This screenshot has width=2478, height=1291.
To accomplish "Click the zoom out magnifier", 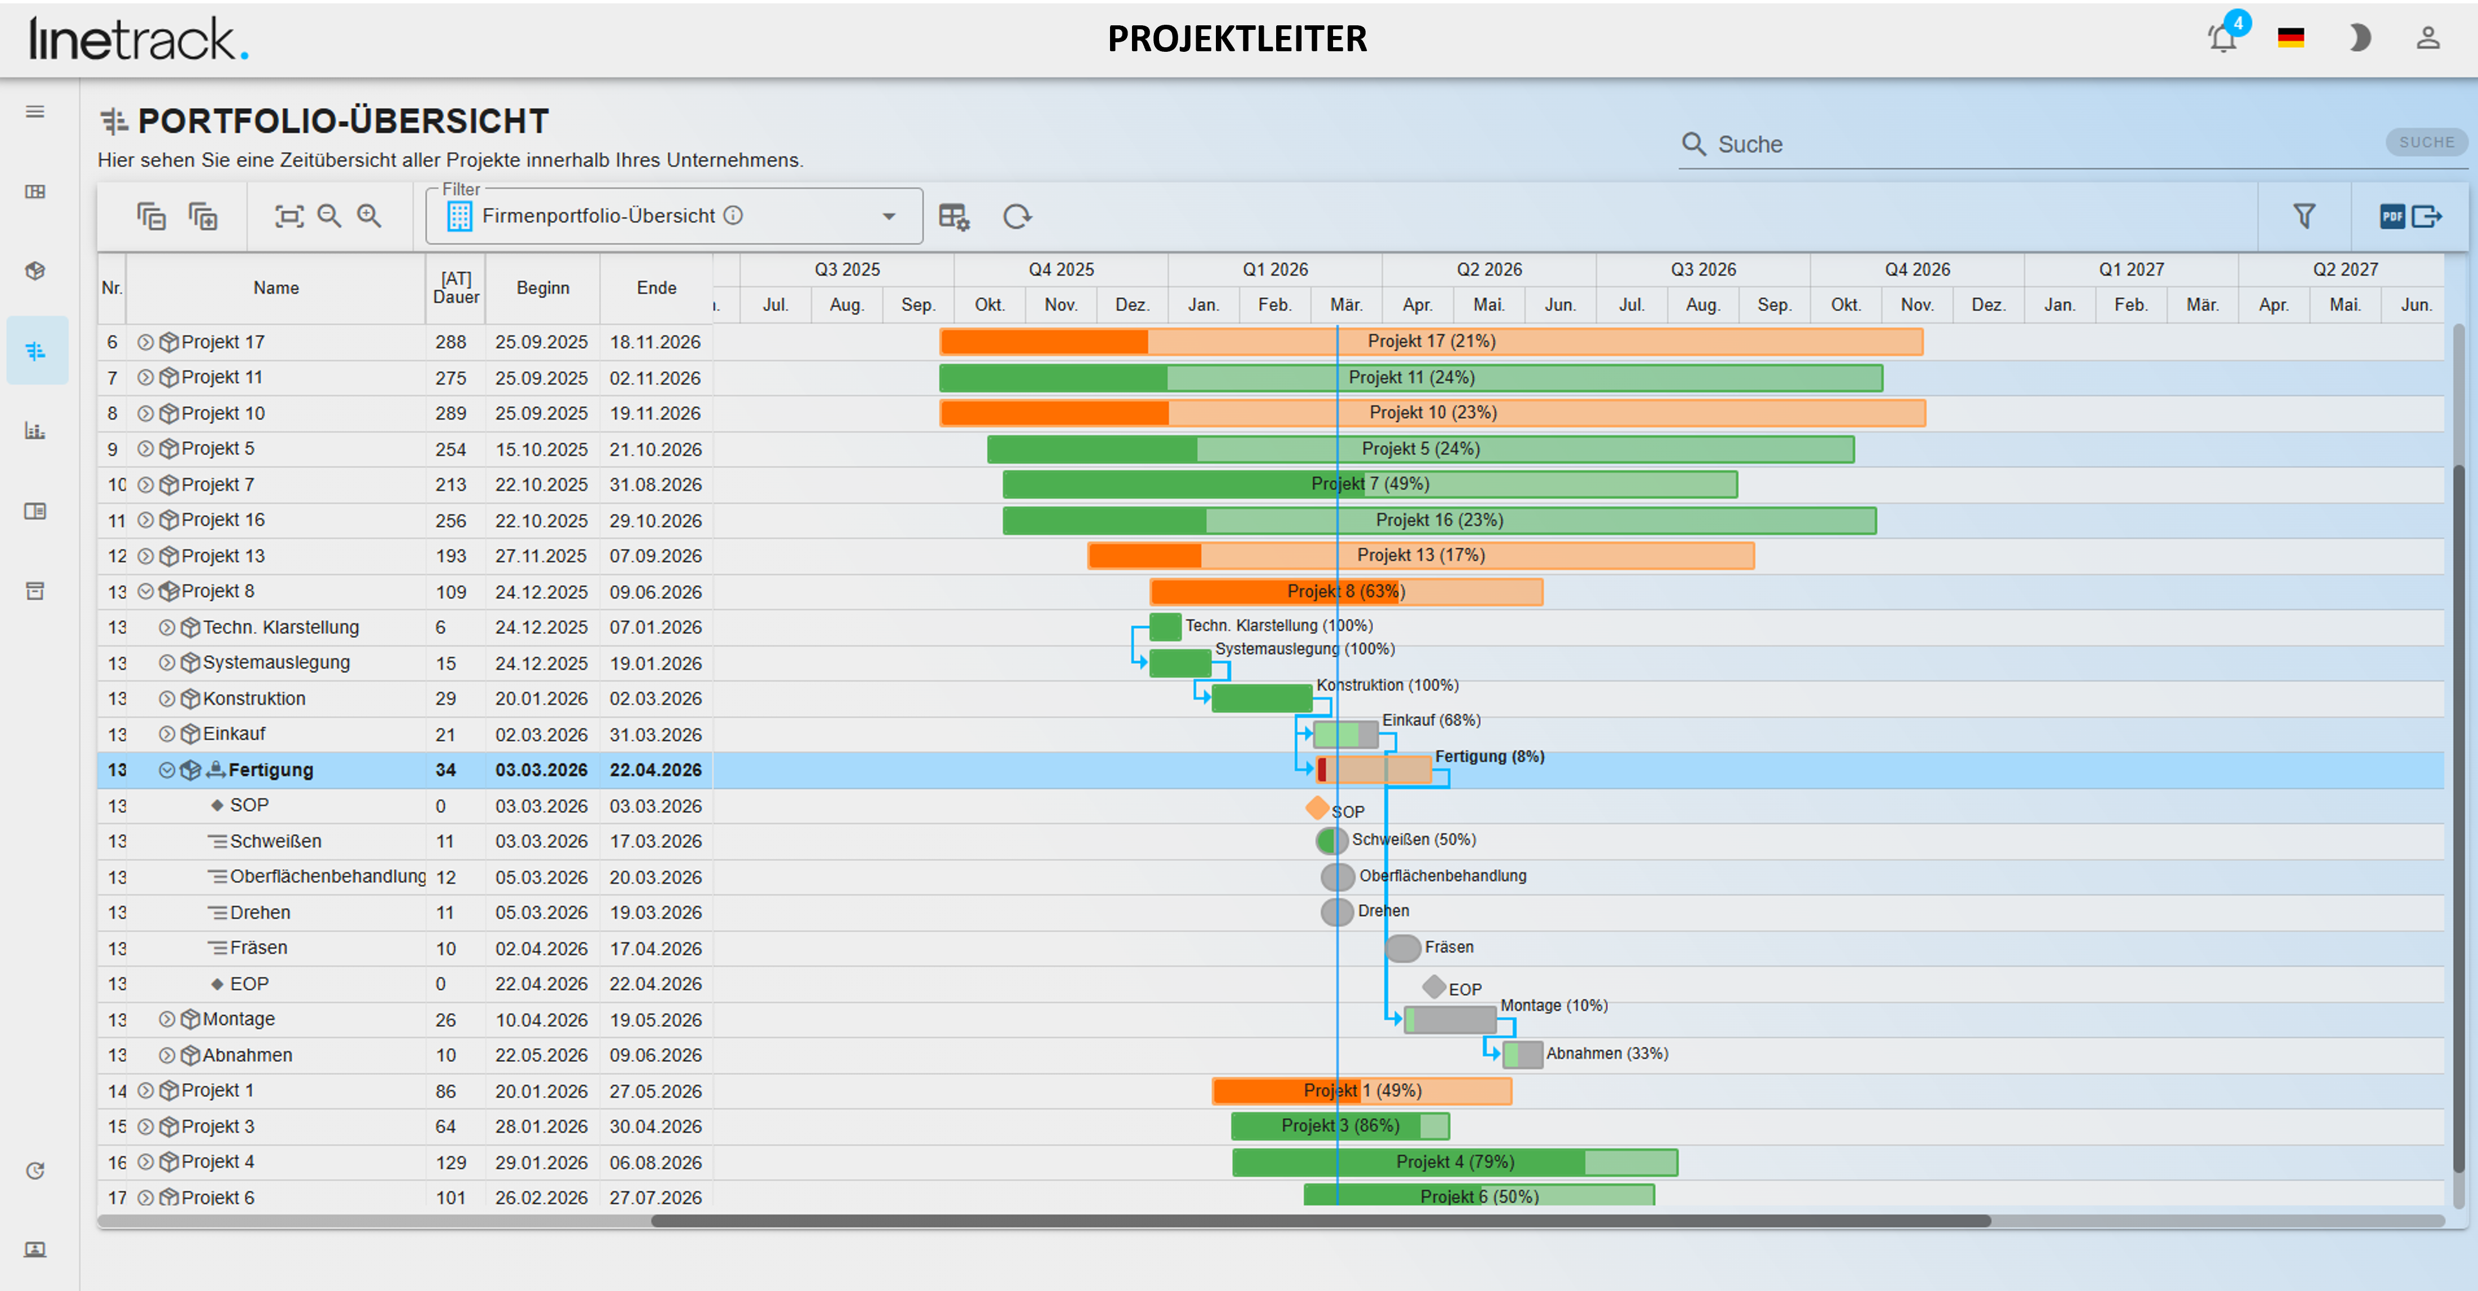I will [329, 216].
